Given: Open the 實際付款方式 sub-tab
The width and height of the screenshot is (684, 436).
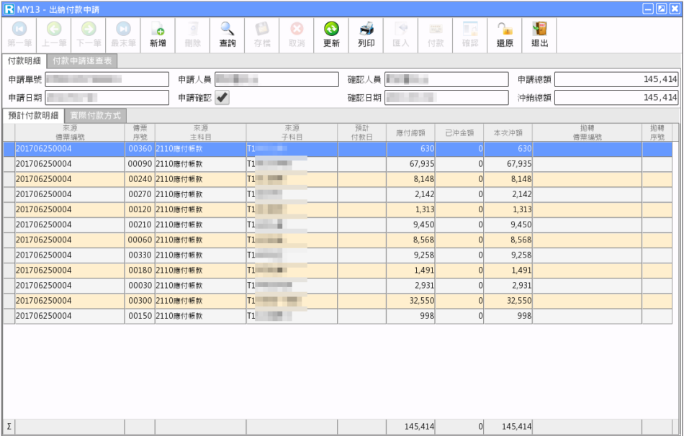Looking at the screenshot, I should 96,116.
